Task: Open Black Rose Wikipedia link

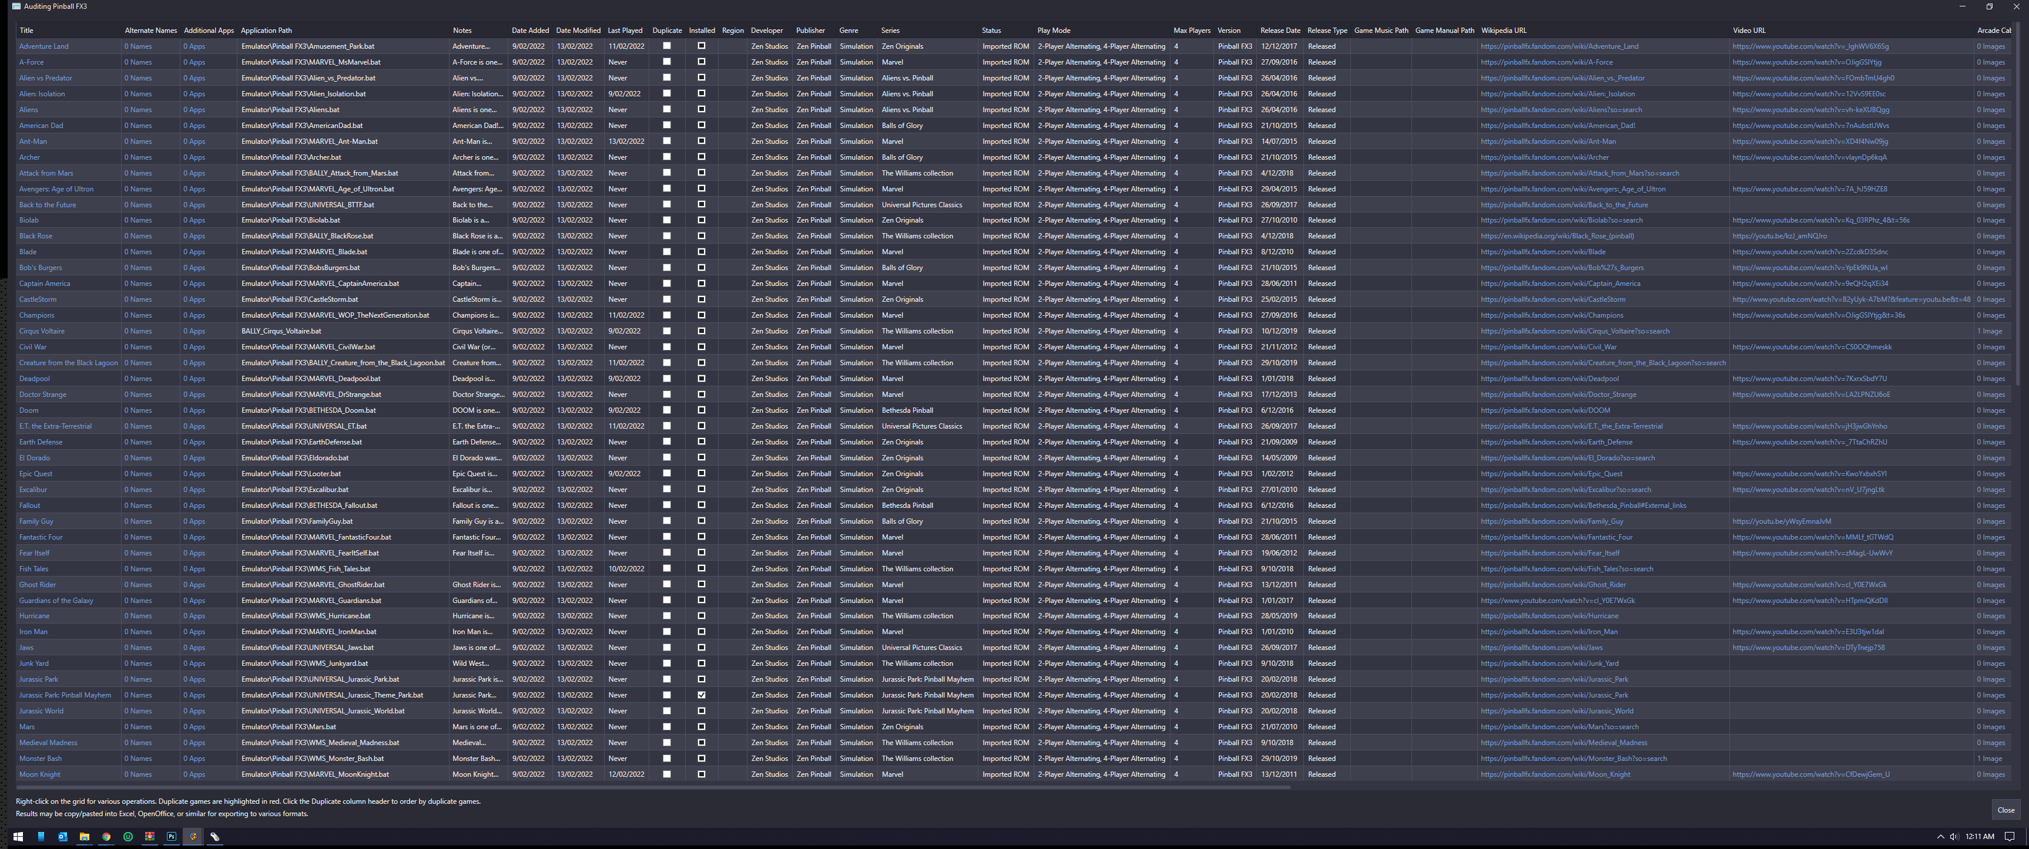Action: pos(1557,236)
